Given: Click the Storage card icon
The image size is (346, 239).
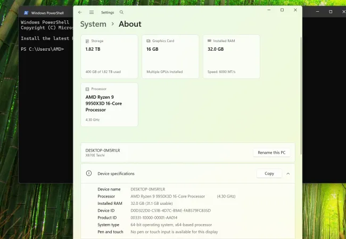Looking at the screenshot, I should [88, 40].
